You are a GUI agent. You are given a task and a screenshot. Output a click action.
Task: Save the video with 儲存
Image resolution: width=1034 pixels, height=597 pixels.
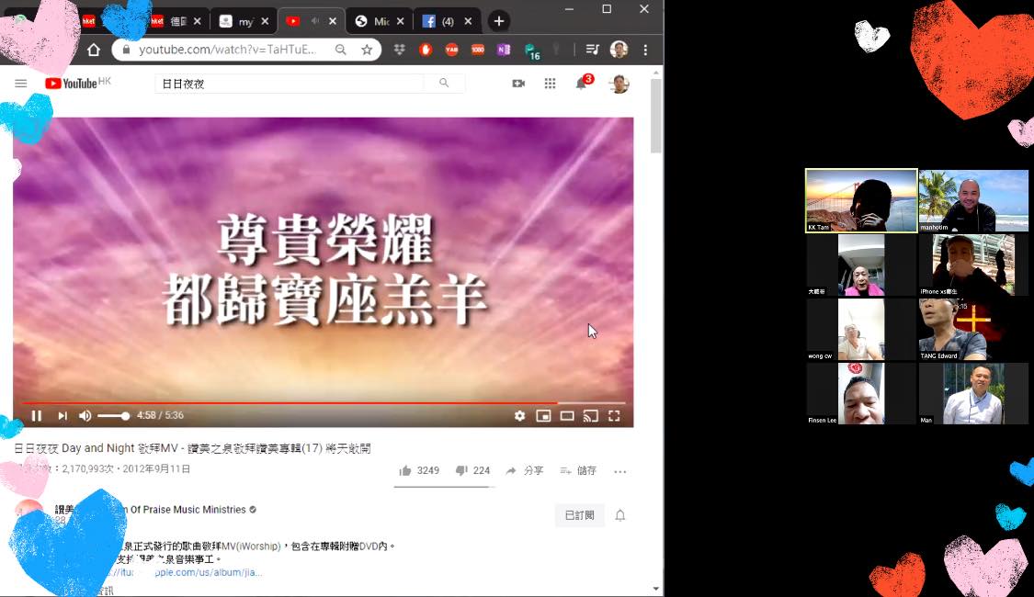click(578, 470)
